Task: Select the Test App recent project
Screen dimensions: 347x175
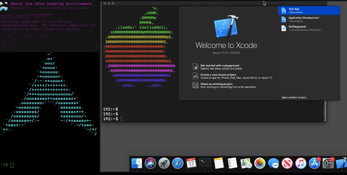Action: pyautogui.click(x=309, y=11)
